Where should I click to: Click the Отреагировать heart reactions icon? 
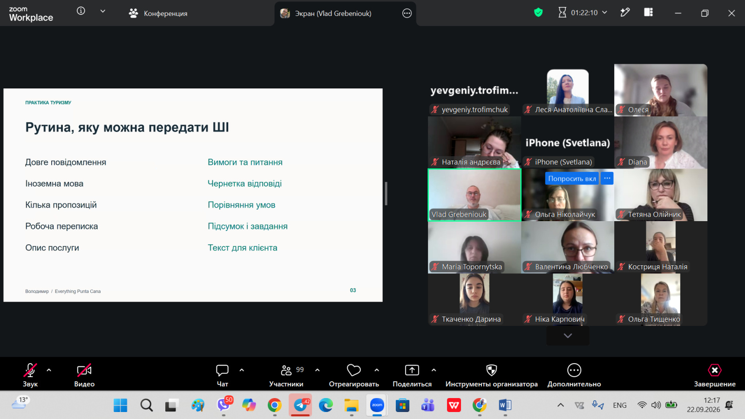pos(354,370)
